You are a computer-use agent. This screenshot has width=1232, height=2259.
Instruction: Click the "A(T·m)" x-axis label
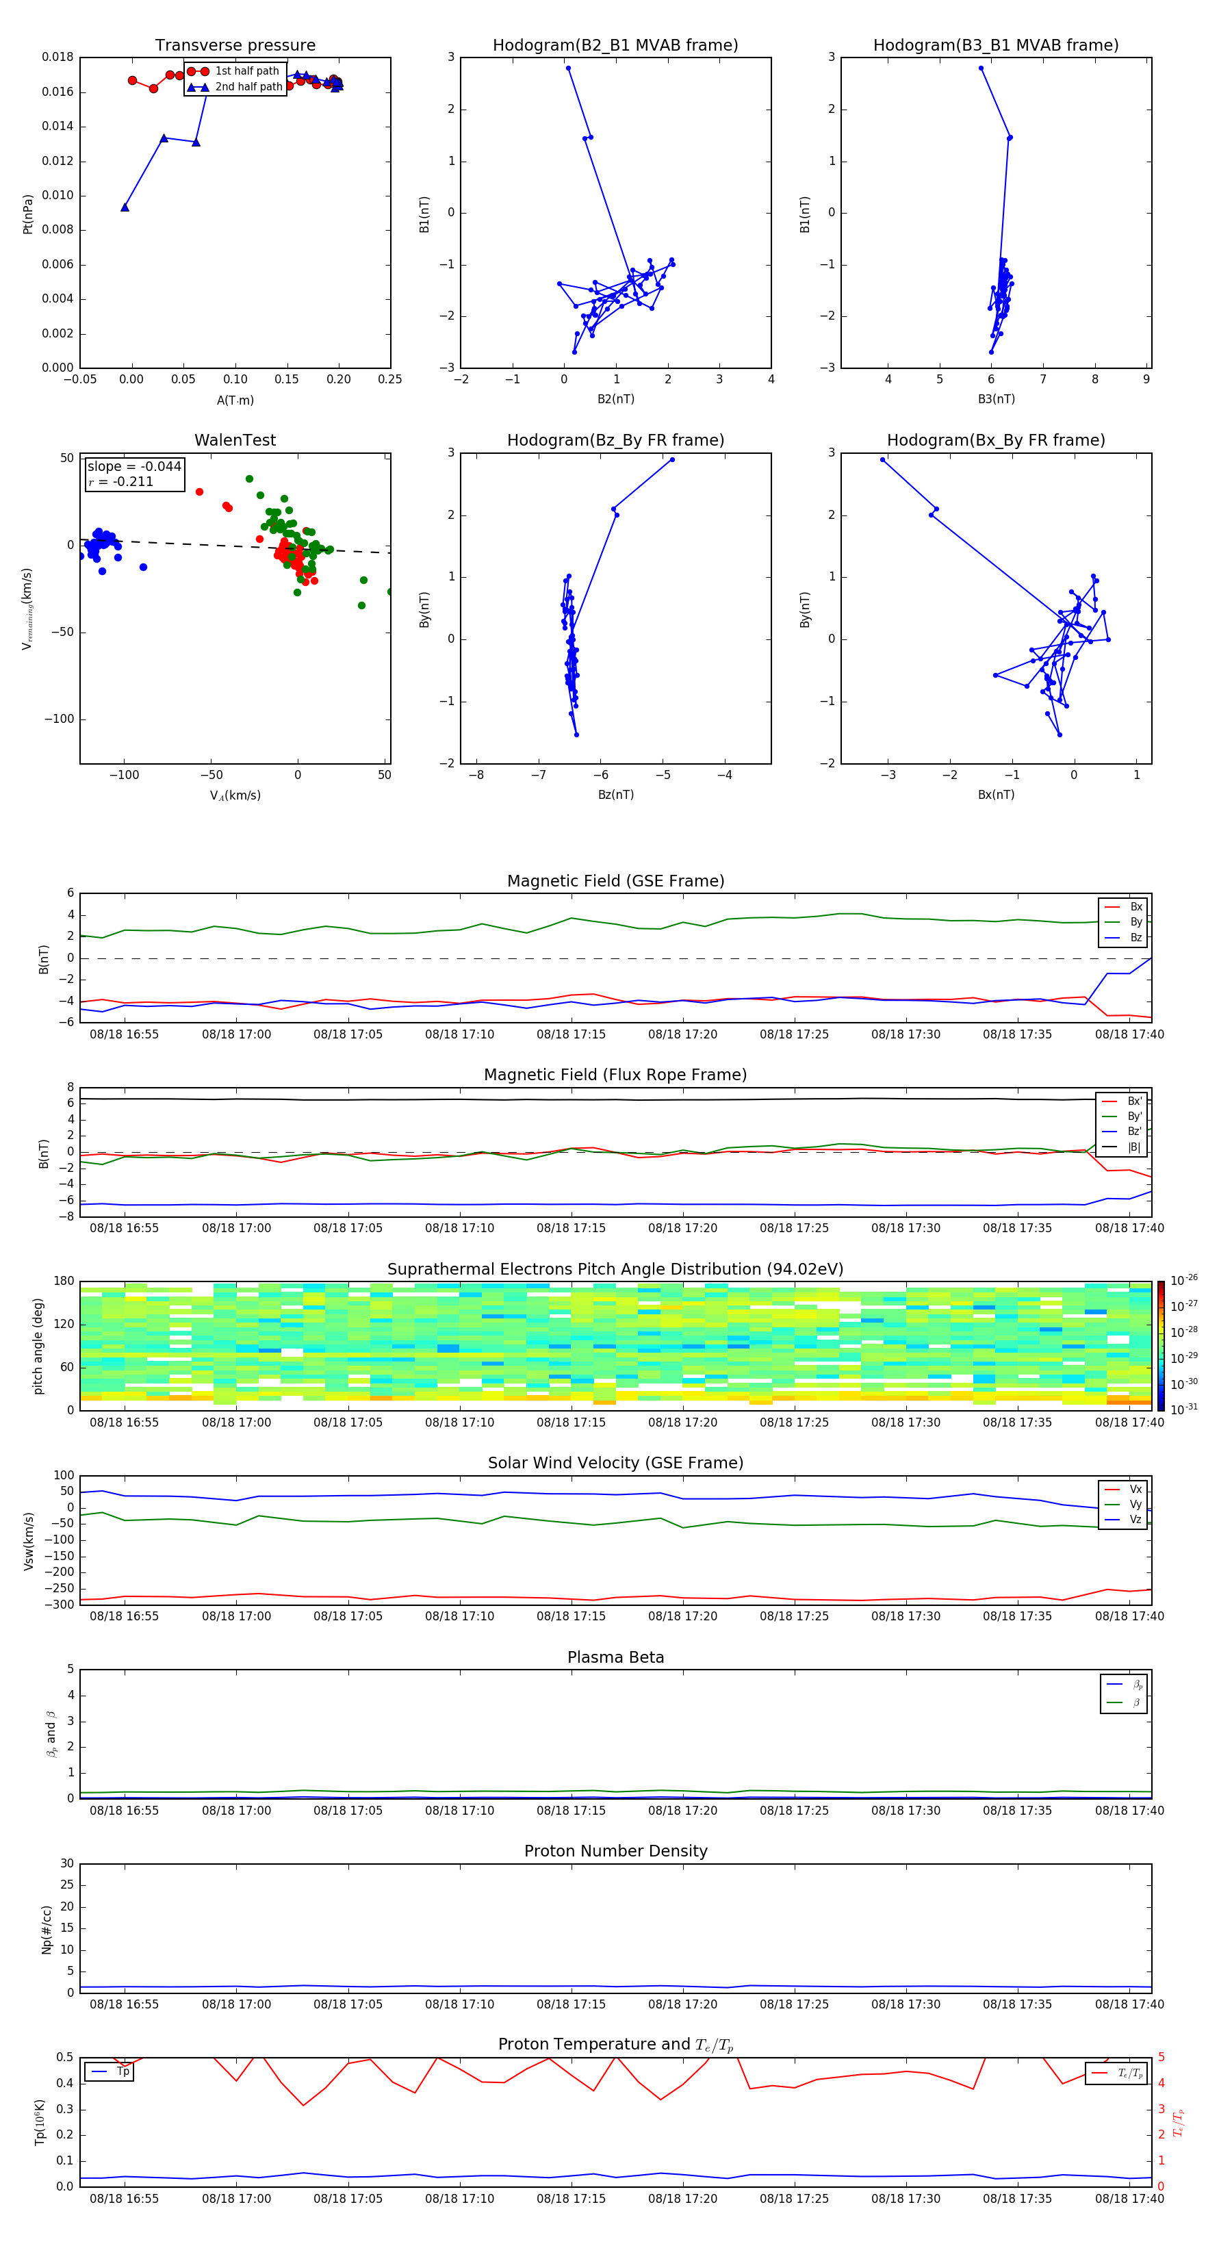pyautogui.click(x=235, y=400)
